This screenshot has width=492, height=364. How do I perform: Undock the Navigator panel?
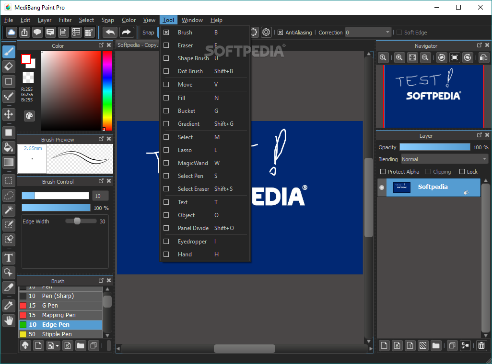479,45
